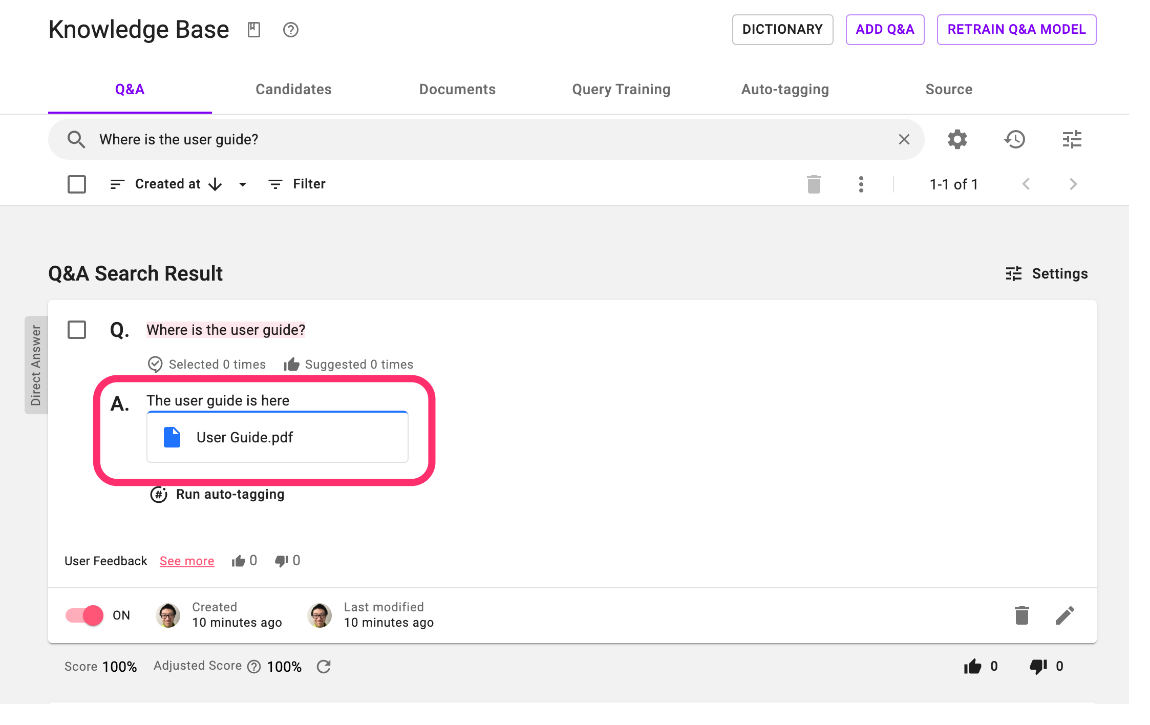Click the tune sliders icon next to history
Image resolution: width=1150 pixels, height=725 pixels.
coord(1072,139)
